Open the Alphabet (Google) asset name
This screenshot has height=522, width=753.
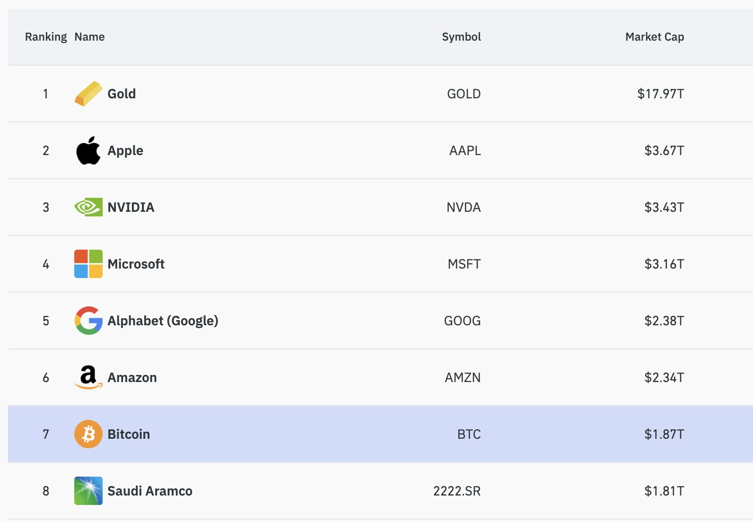click(163, 321)
